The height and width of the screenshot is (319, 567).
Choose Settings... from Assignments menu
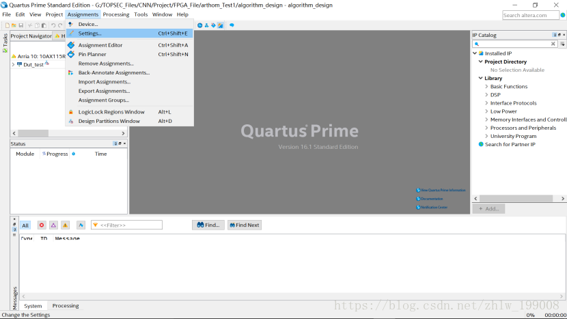[130, 33]
